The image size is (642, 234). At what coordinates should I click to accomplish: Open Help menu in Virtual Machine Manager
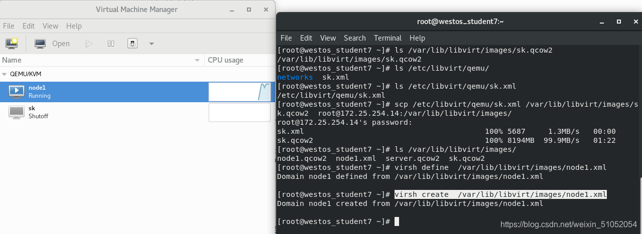[x=74, y=26]
